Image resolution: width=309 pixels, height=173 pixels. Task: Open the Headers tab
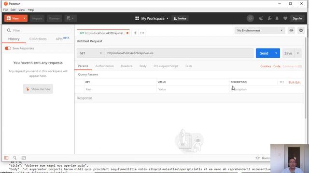pyautogui.click(x=126, y=66)
